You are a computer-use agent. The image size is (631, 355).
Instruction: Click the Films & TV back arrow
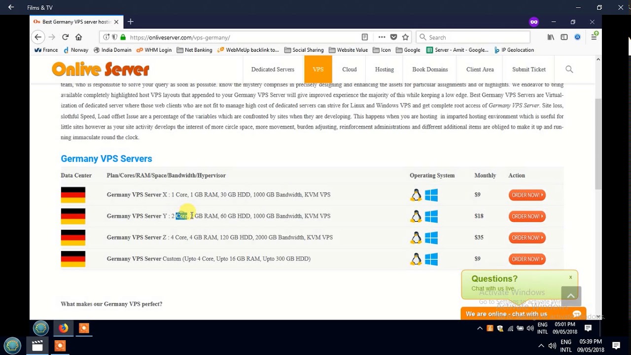pyautogui.click(x=11, y=7)
